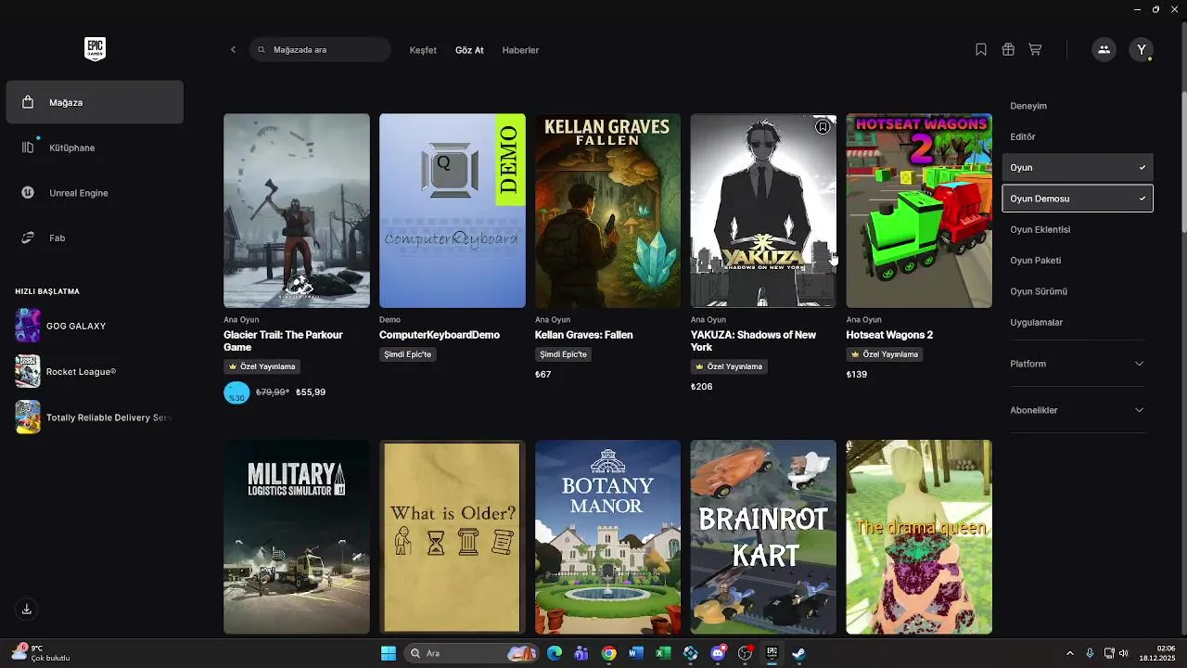Image resolution: width=1187 pixels, height=668 pixels.
Task: Open Mağaza in the sidebar
Action: pyautogui.click(x=95, y=102)
